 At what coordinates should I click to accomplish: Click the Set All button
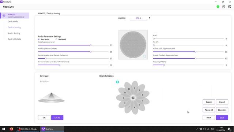tap(57, 118)
